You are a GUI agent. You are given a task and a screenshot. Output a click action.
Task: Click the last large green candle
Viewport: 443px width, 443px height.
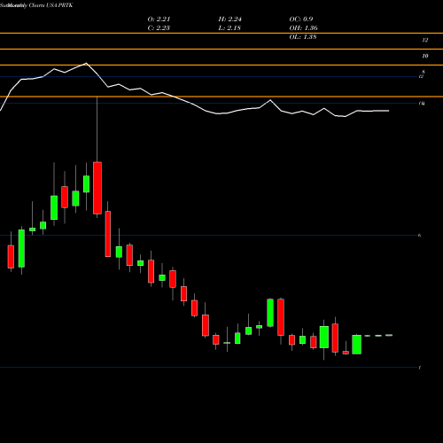tap(357, 345)
